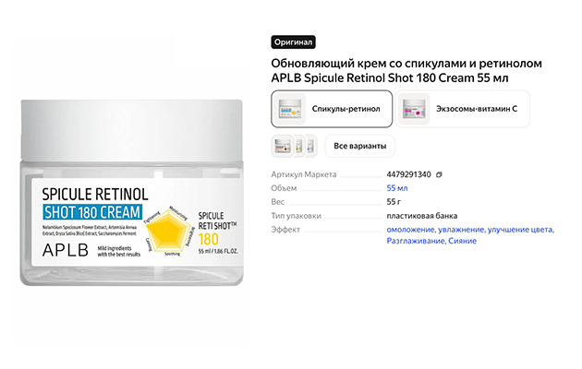Click the Артикул Маркета label
This screenshot has width=582, height=369.
(x=304, y=174)
